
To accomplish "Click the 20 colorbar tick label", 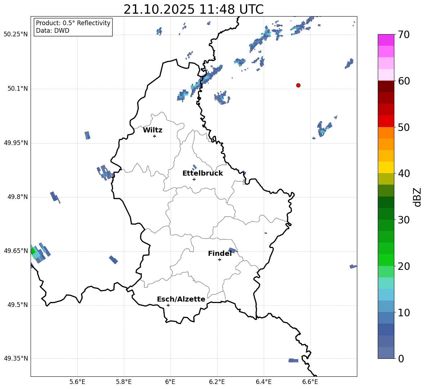I will pyautogui.click(x=404, y=266).
